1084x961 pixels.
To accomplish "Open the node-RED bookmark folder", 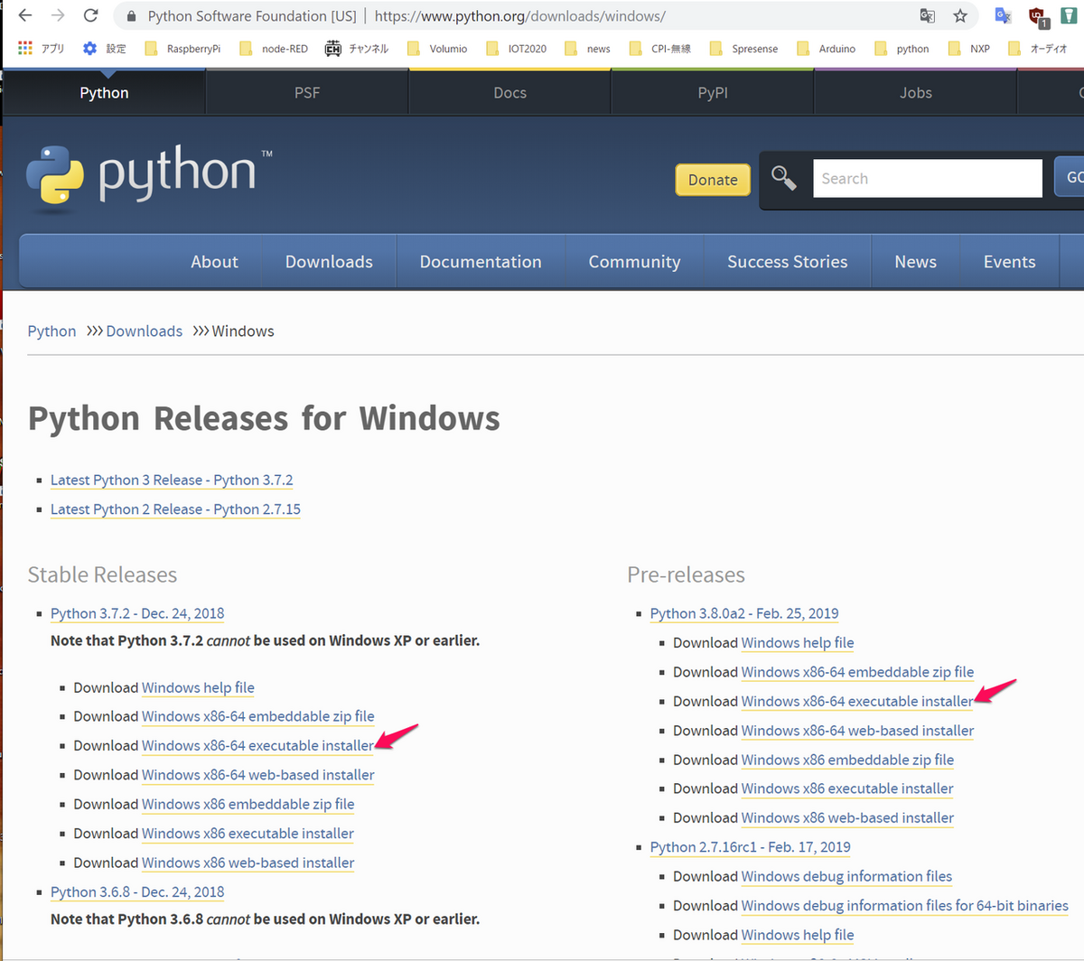I will coord(274,49).
